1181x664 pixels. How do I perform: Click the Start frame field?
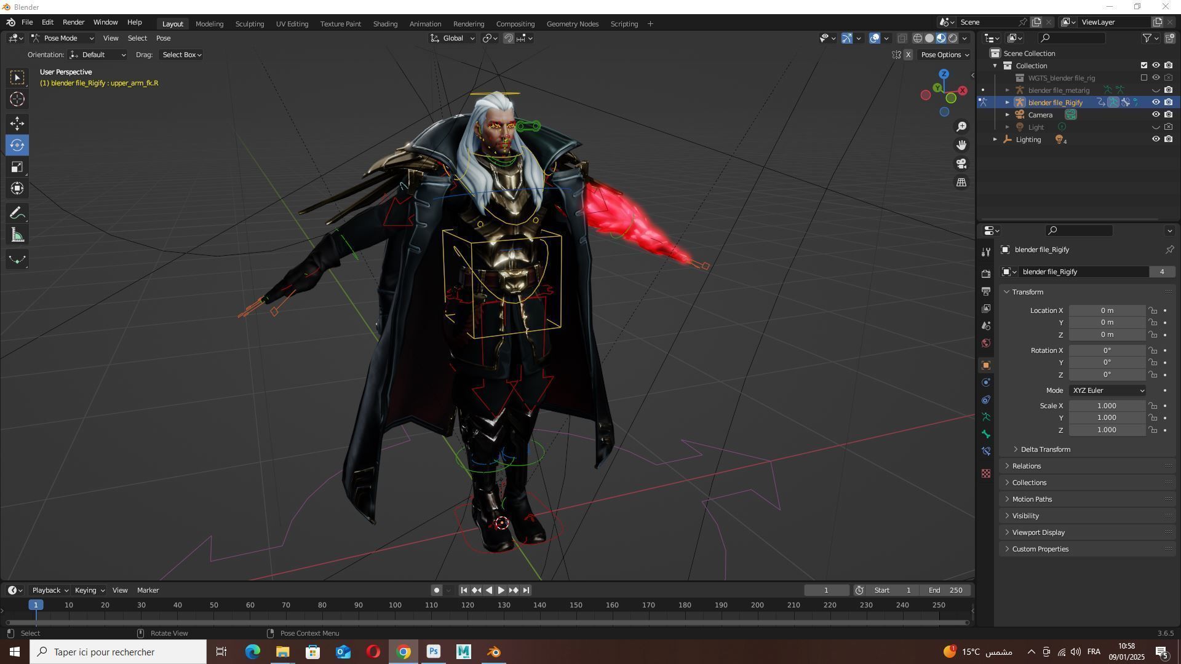893,590
